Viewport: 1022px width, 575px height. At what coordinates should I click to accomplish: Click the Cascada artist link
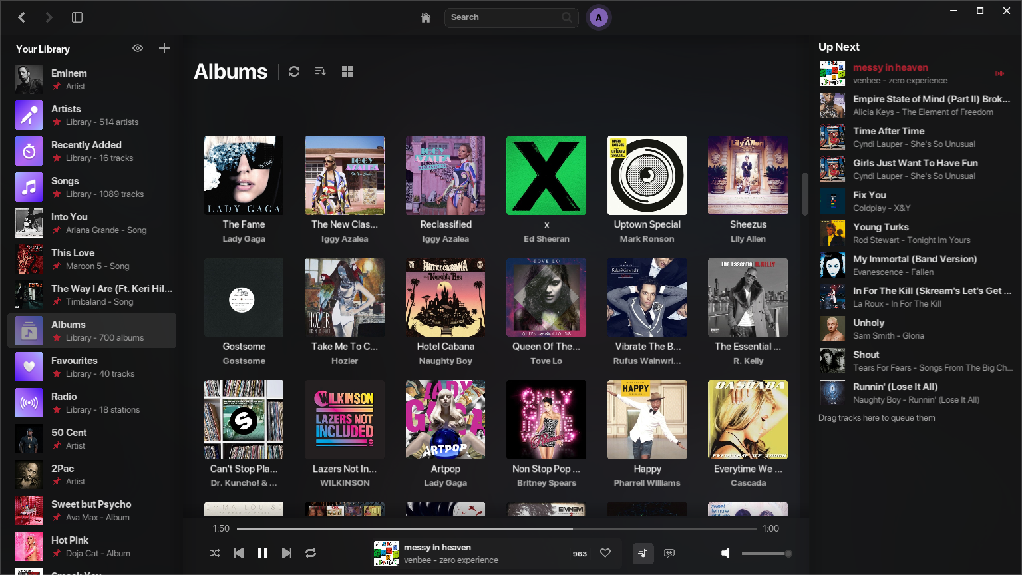tap(748, 483)
